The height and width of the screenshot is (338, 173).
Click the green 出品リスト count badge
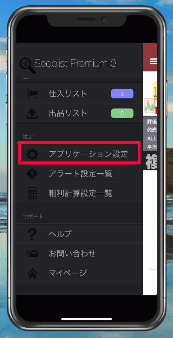[122, 113]
